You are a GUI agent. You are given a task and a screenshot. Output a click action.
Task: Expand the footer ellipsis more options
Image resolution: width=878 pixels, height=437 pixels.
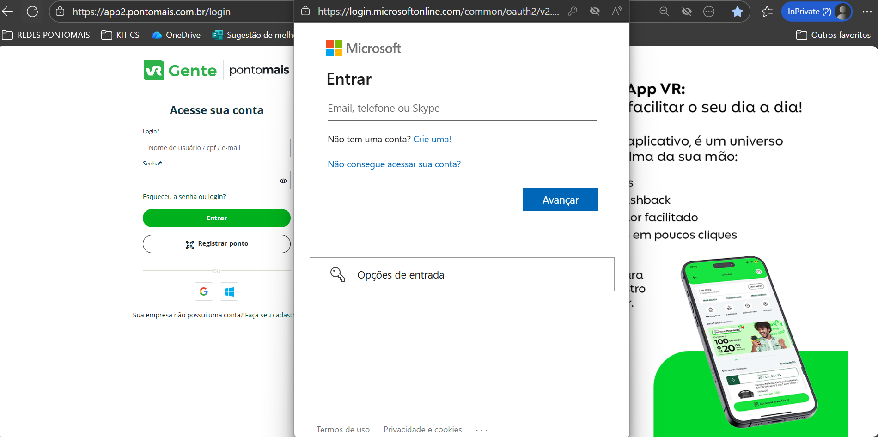pos(482,430)
